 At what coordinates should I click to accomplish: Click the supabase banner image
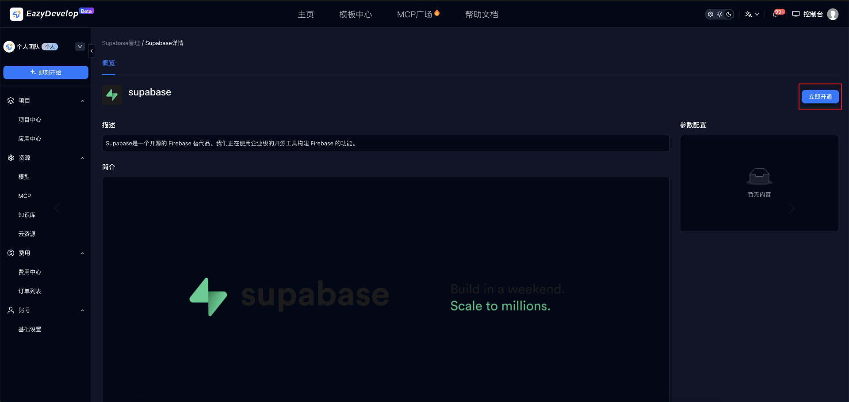386,292
